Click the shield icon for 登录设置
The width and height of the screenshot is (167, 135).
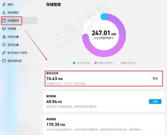tap(4, 45)
